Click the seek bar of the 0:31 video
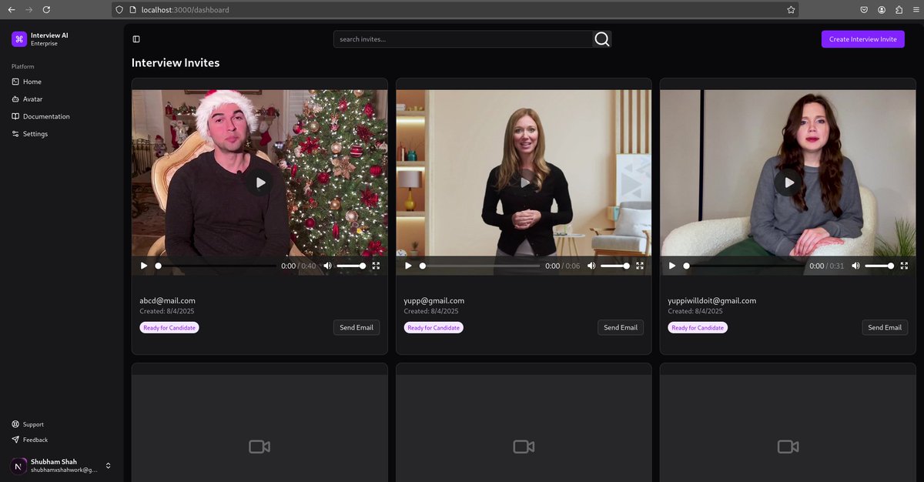924x482 pixels. pos(744,266)
